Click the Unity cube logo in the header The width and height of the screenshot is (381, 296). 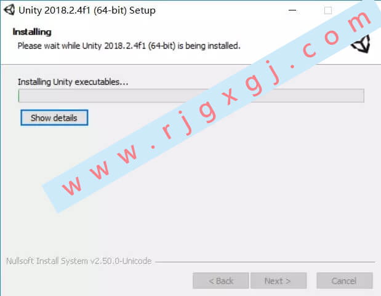click(x=362, y=44)
